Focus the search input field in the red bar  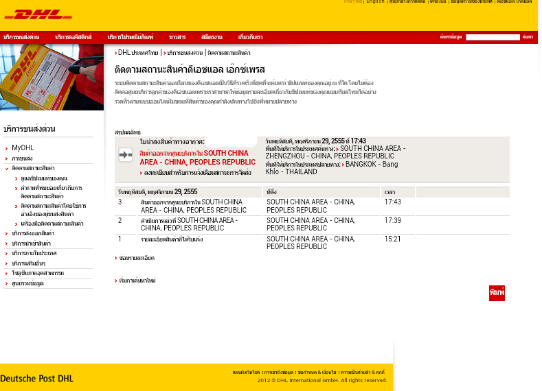pyautogui.click(x=493, y=37)
